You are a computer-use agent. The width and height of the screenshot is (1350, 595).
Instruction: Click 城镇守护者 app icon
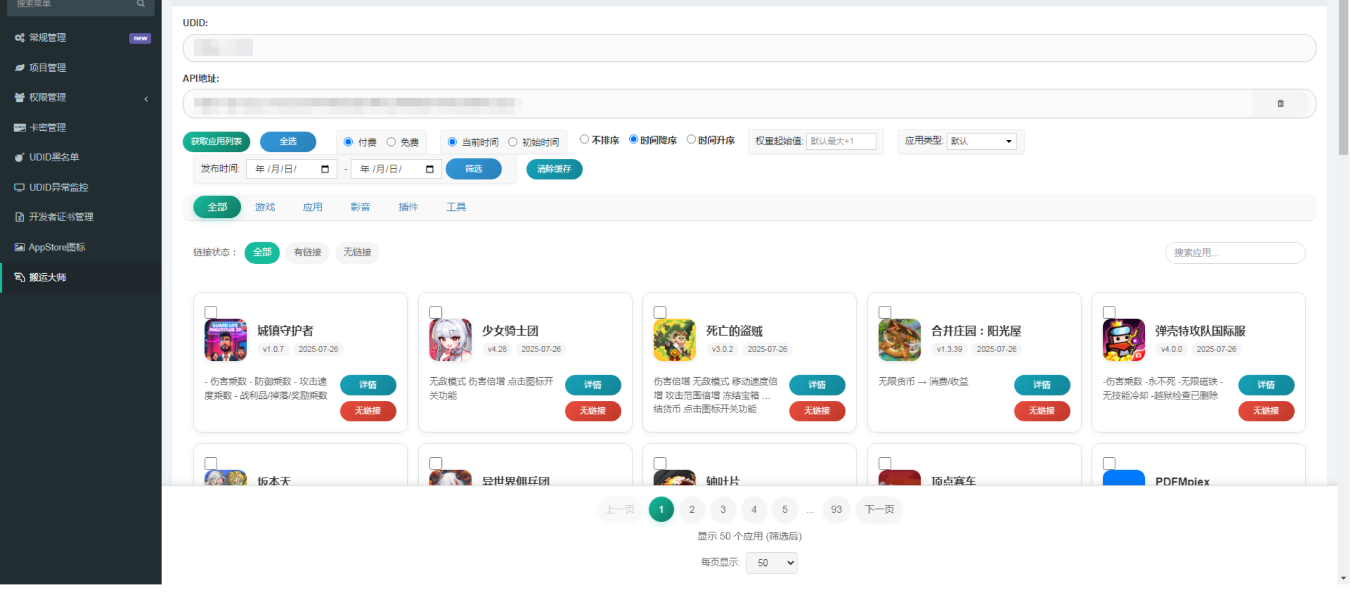tap(225, 340)
